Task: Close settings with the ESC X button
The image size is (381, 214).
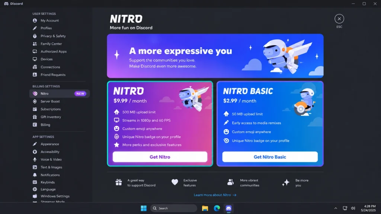Action: click(339, 19)
